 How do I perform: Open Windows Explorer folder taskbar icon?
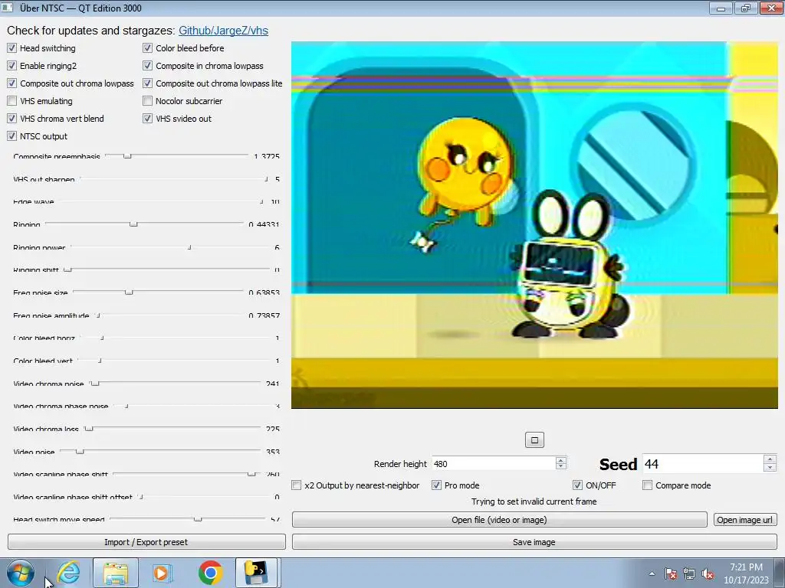pos(116,573)
